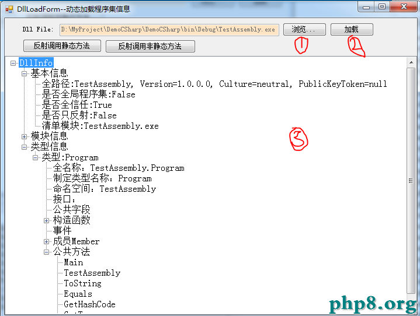
Task: Click the scrollbar up arrow
Action: 411,62
